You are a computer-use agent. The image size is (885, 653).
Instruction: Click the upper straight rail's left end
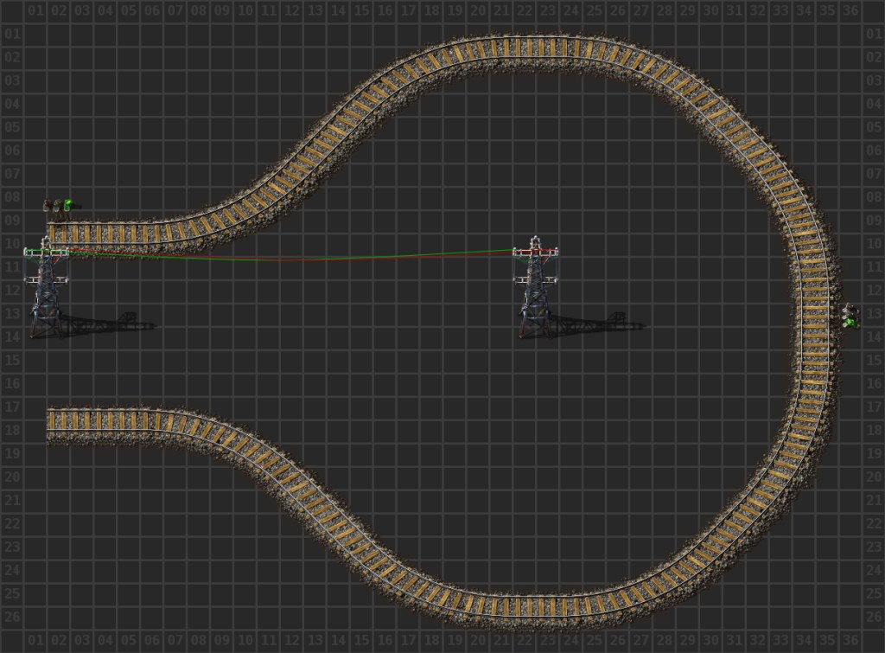tap(59, 233)
